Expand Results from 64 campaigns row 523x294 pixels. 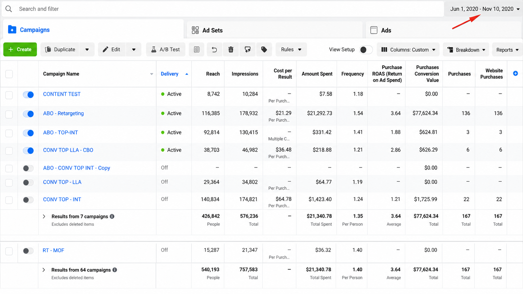[x=44, y=270]
